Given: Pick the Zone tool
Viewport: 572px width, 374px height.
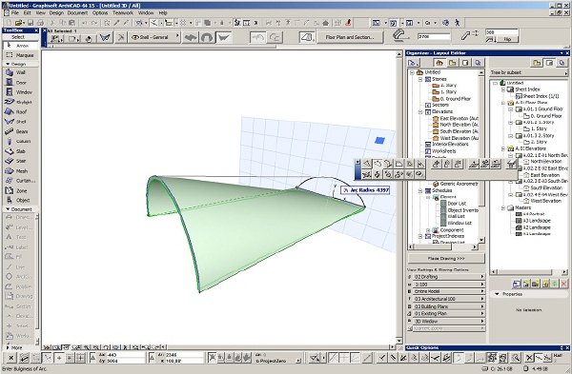Looking at the screenshot, I should coord(21,190).
